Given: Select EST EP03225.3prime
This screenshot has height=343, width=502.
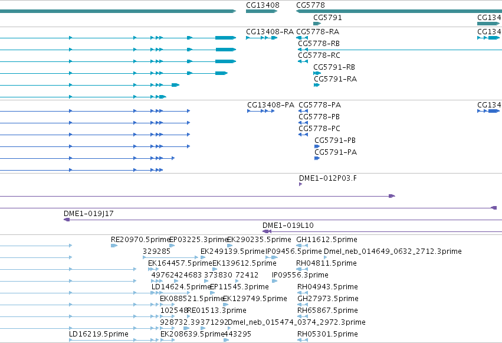Looking at the screenshot, I should 198,240.
